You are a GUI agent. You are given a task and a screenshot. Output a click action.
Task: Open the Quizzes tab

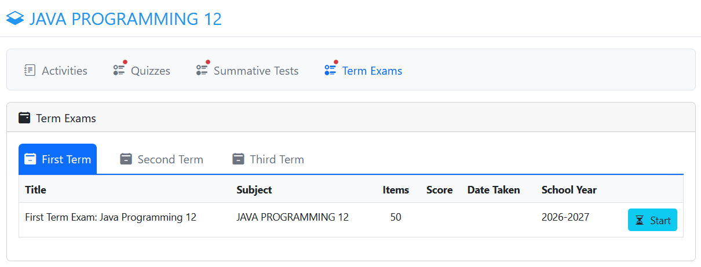(x=142, y=71)
